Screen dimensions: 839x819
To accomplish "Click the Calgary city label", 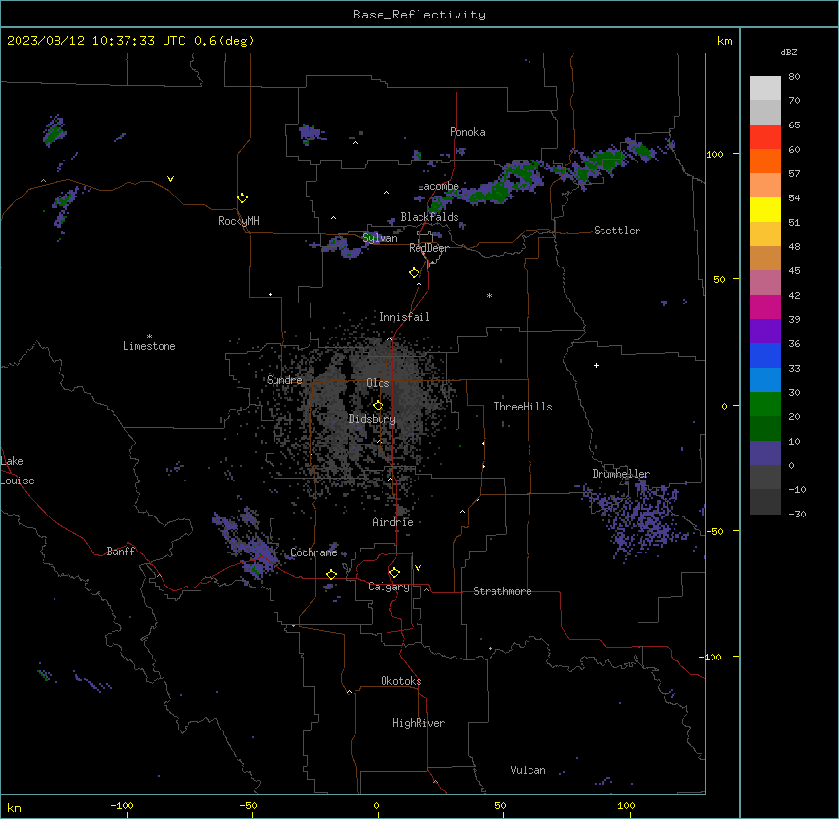I will [388, 587].
